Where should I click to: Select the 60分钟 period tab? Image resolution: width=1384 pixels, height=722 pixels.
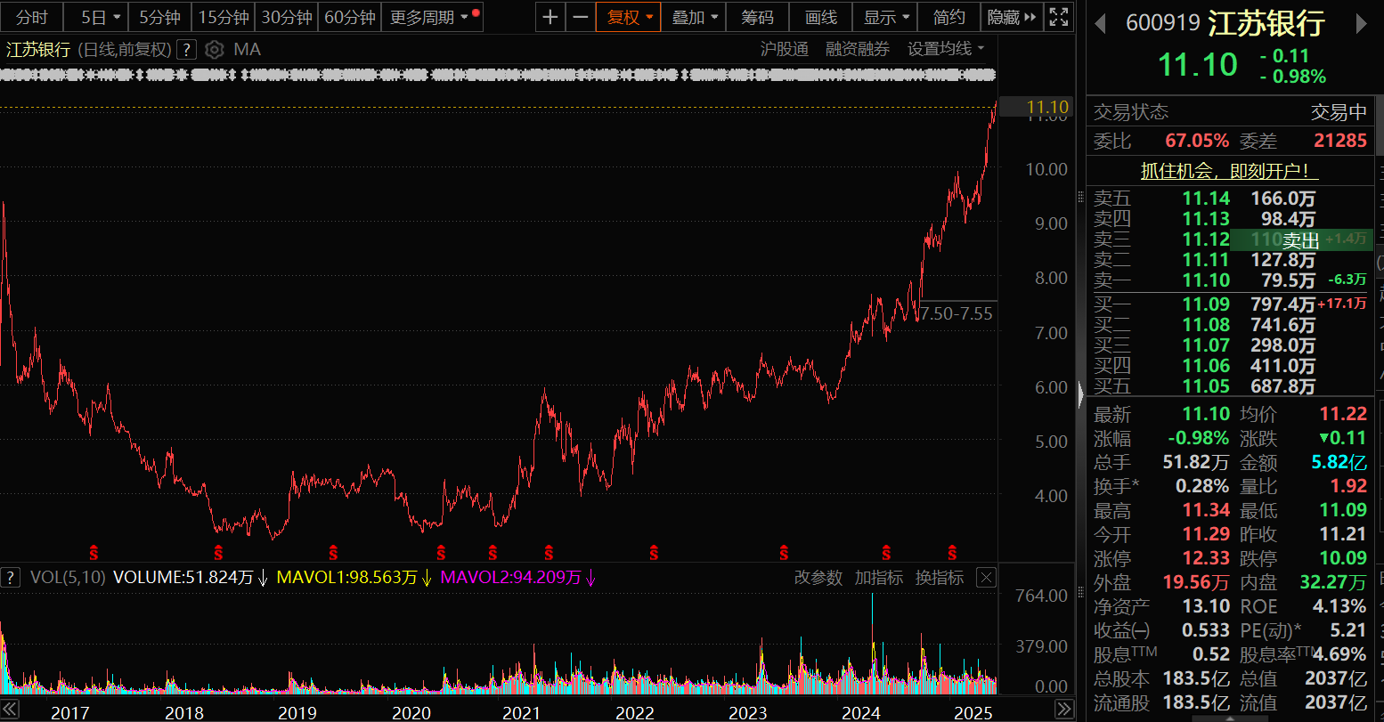click(x=350, y=17)
